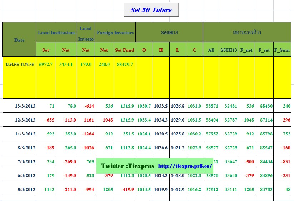
Task: Select the Local Institutions header cell
Action: (x=56, y=33)
